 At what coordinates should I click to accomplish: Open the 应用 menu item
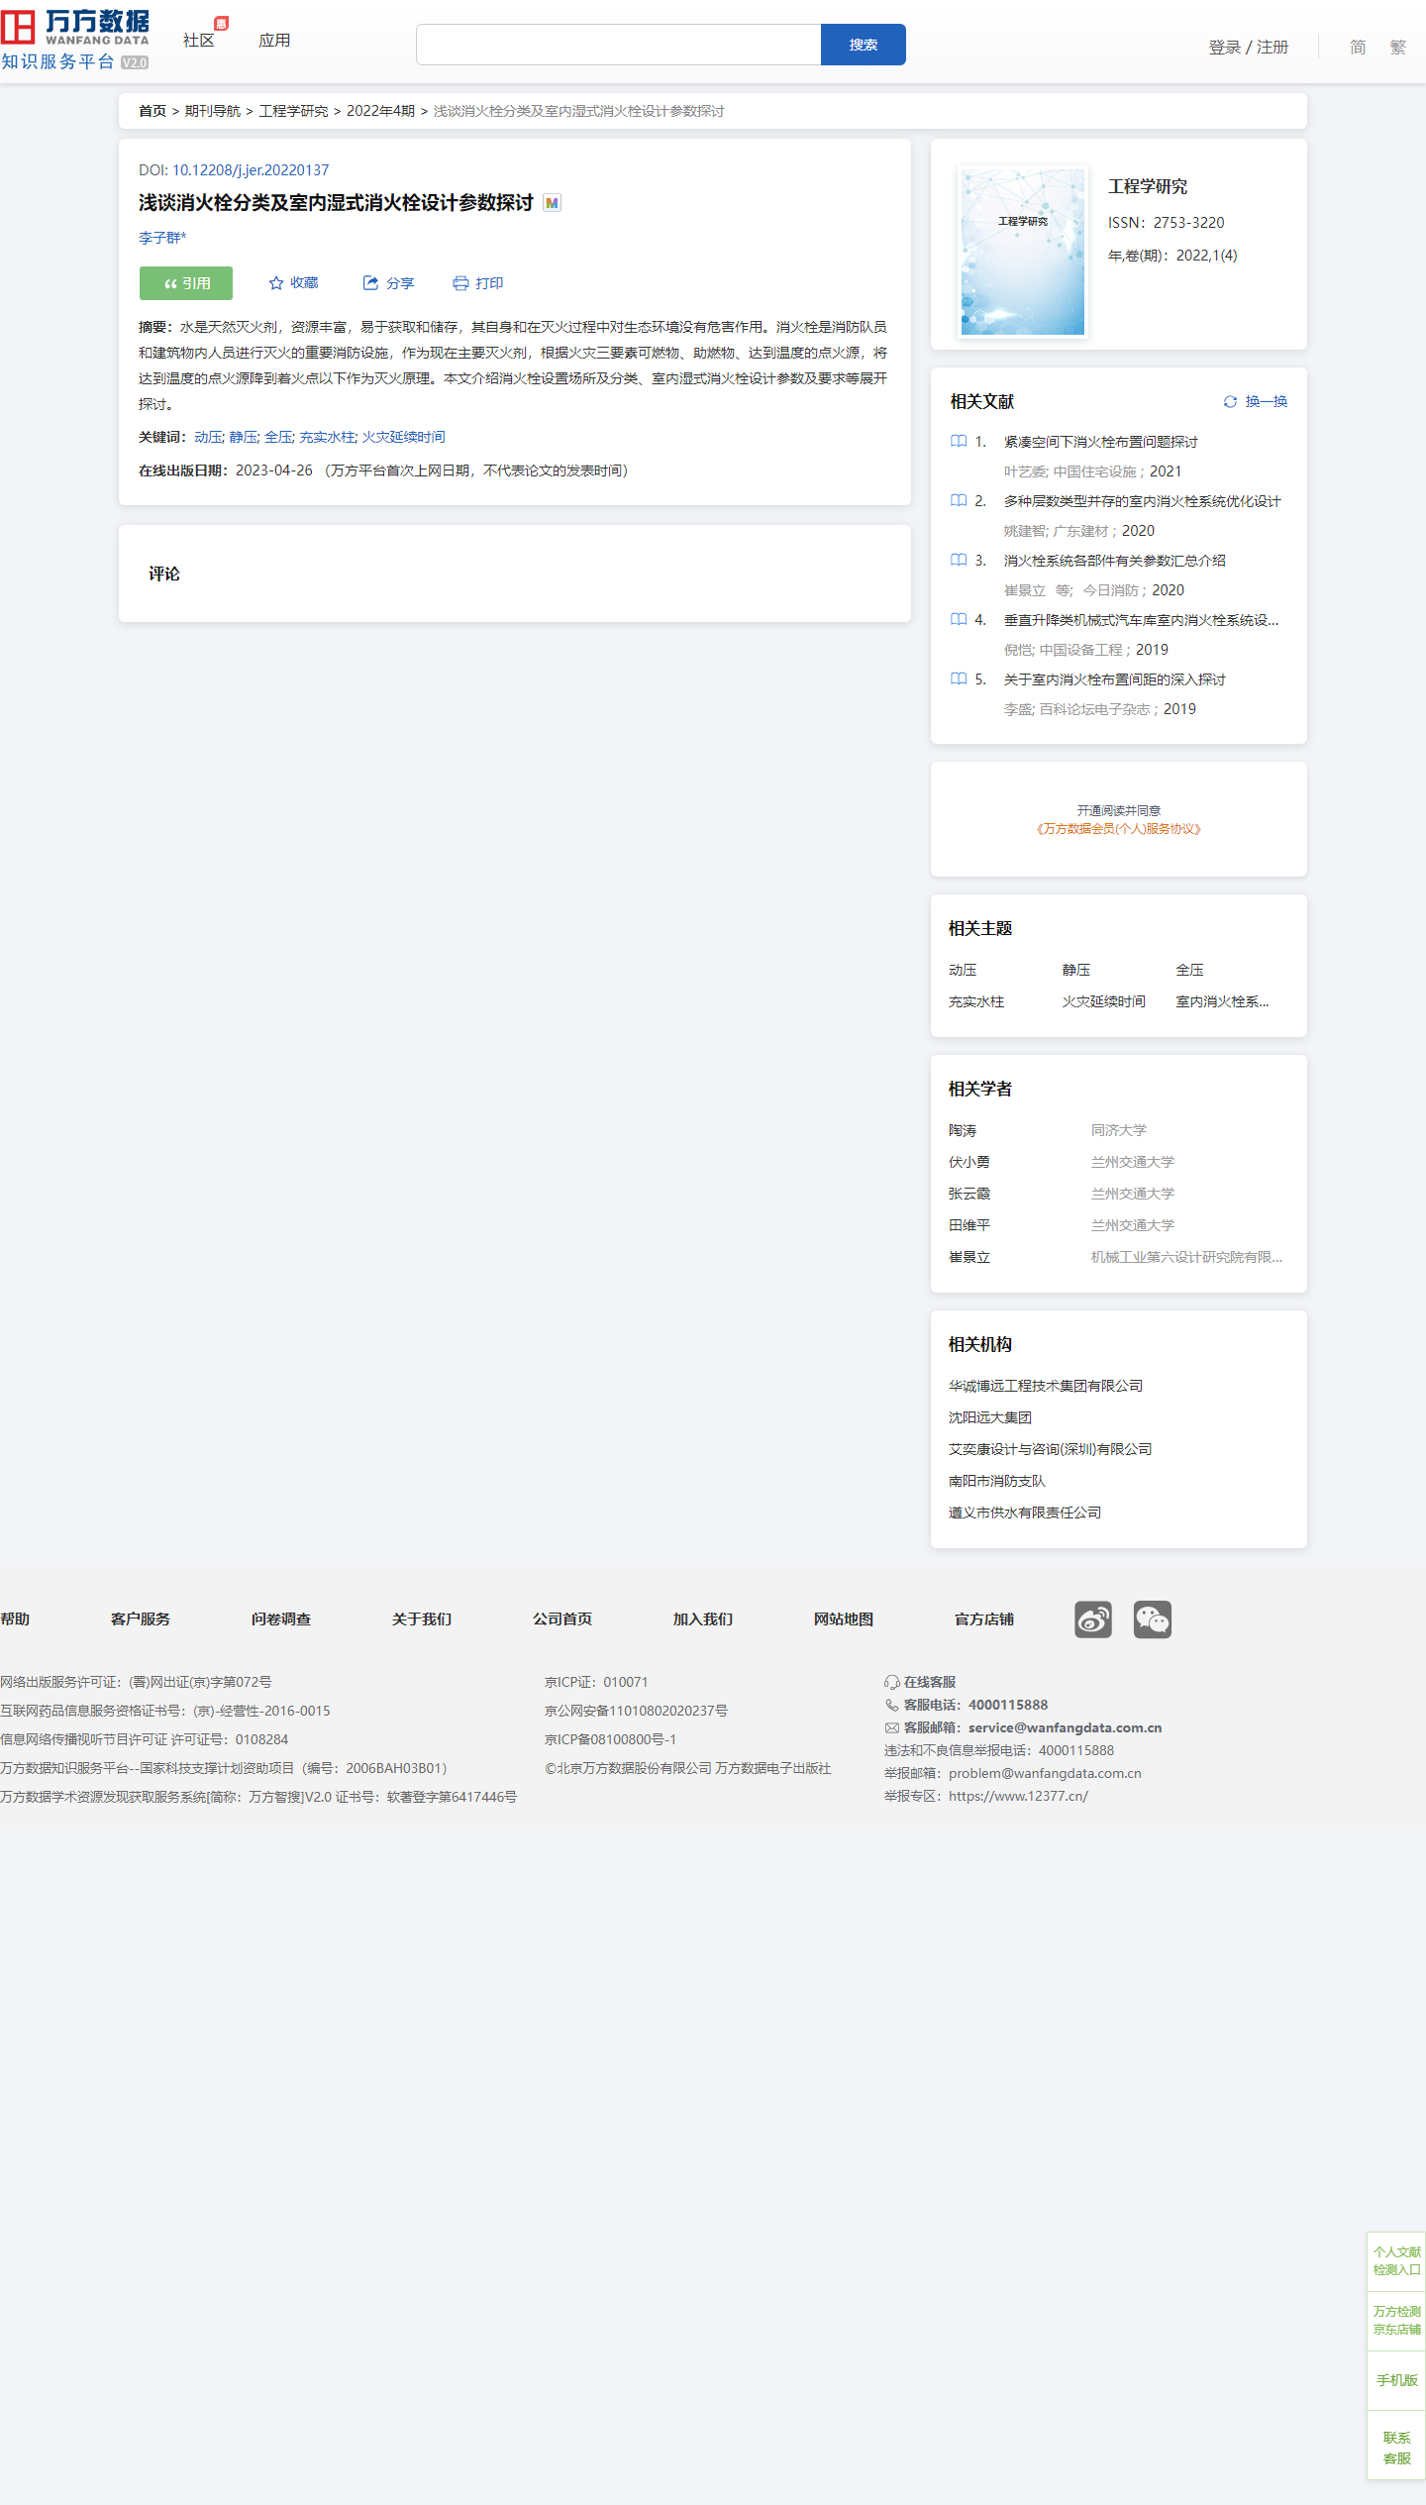tap(274, 41)
